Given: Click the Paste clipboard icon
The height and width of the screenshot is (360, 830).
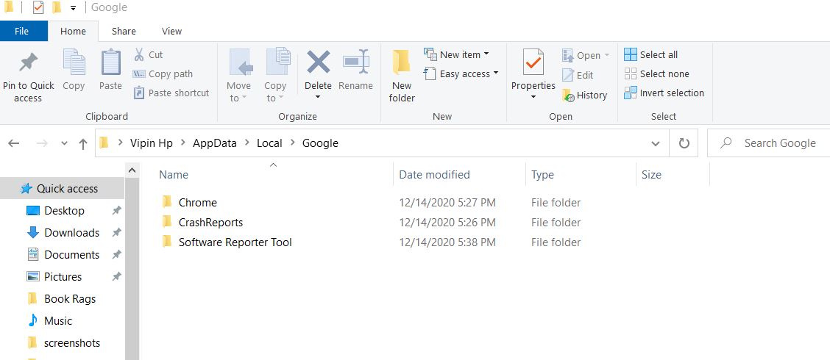Looking at the screenshot, I should (110, 62).
